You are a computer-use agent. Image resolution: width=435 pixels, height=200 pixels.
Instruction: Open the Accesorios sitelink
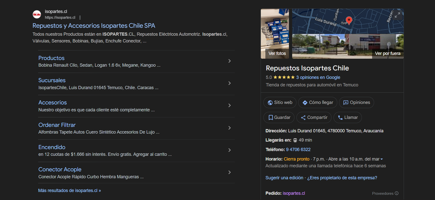coord(53,103)
